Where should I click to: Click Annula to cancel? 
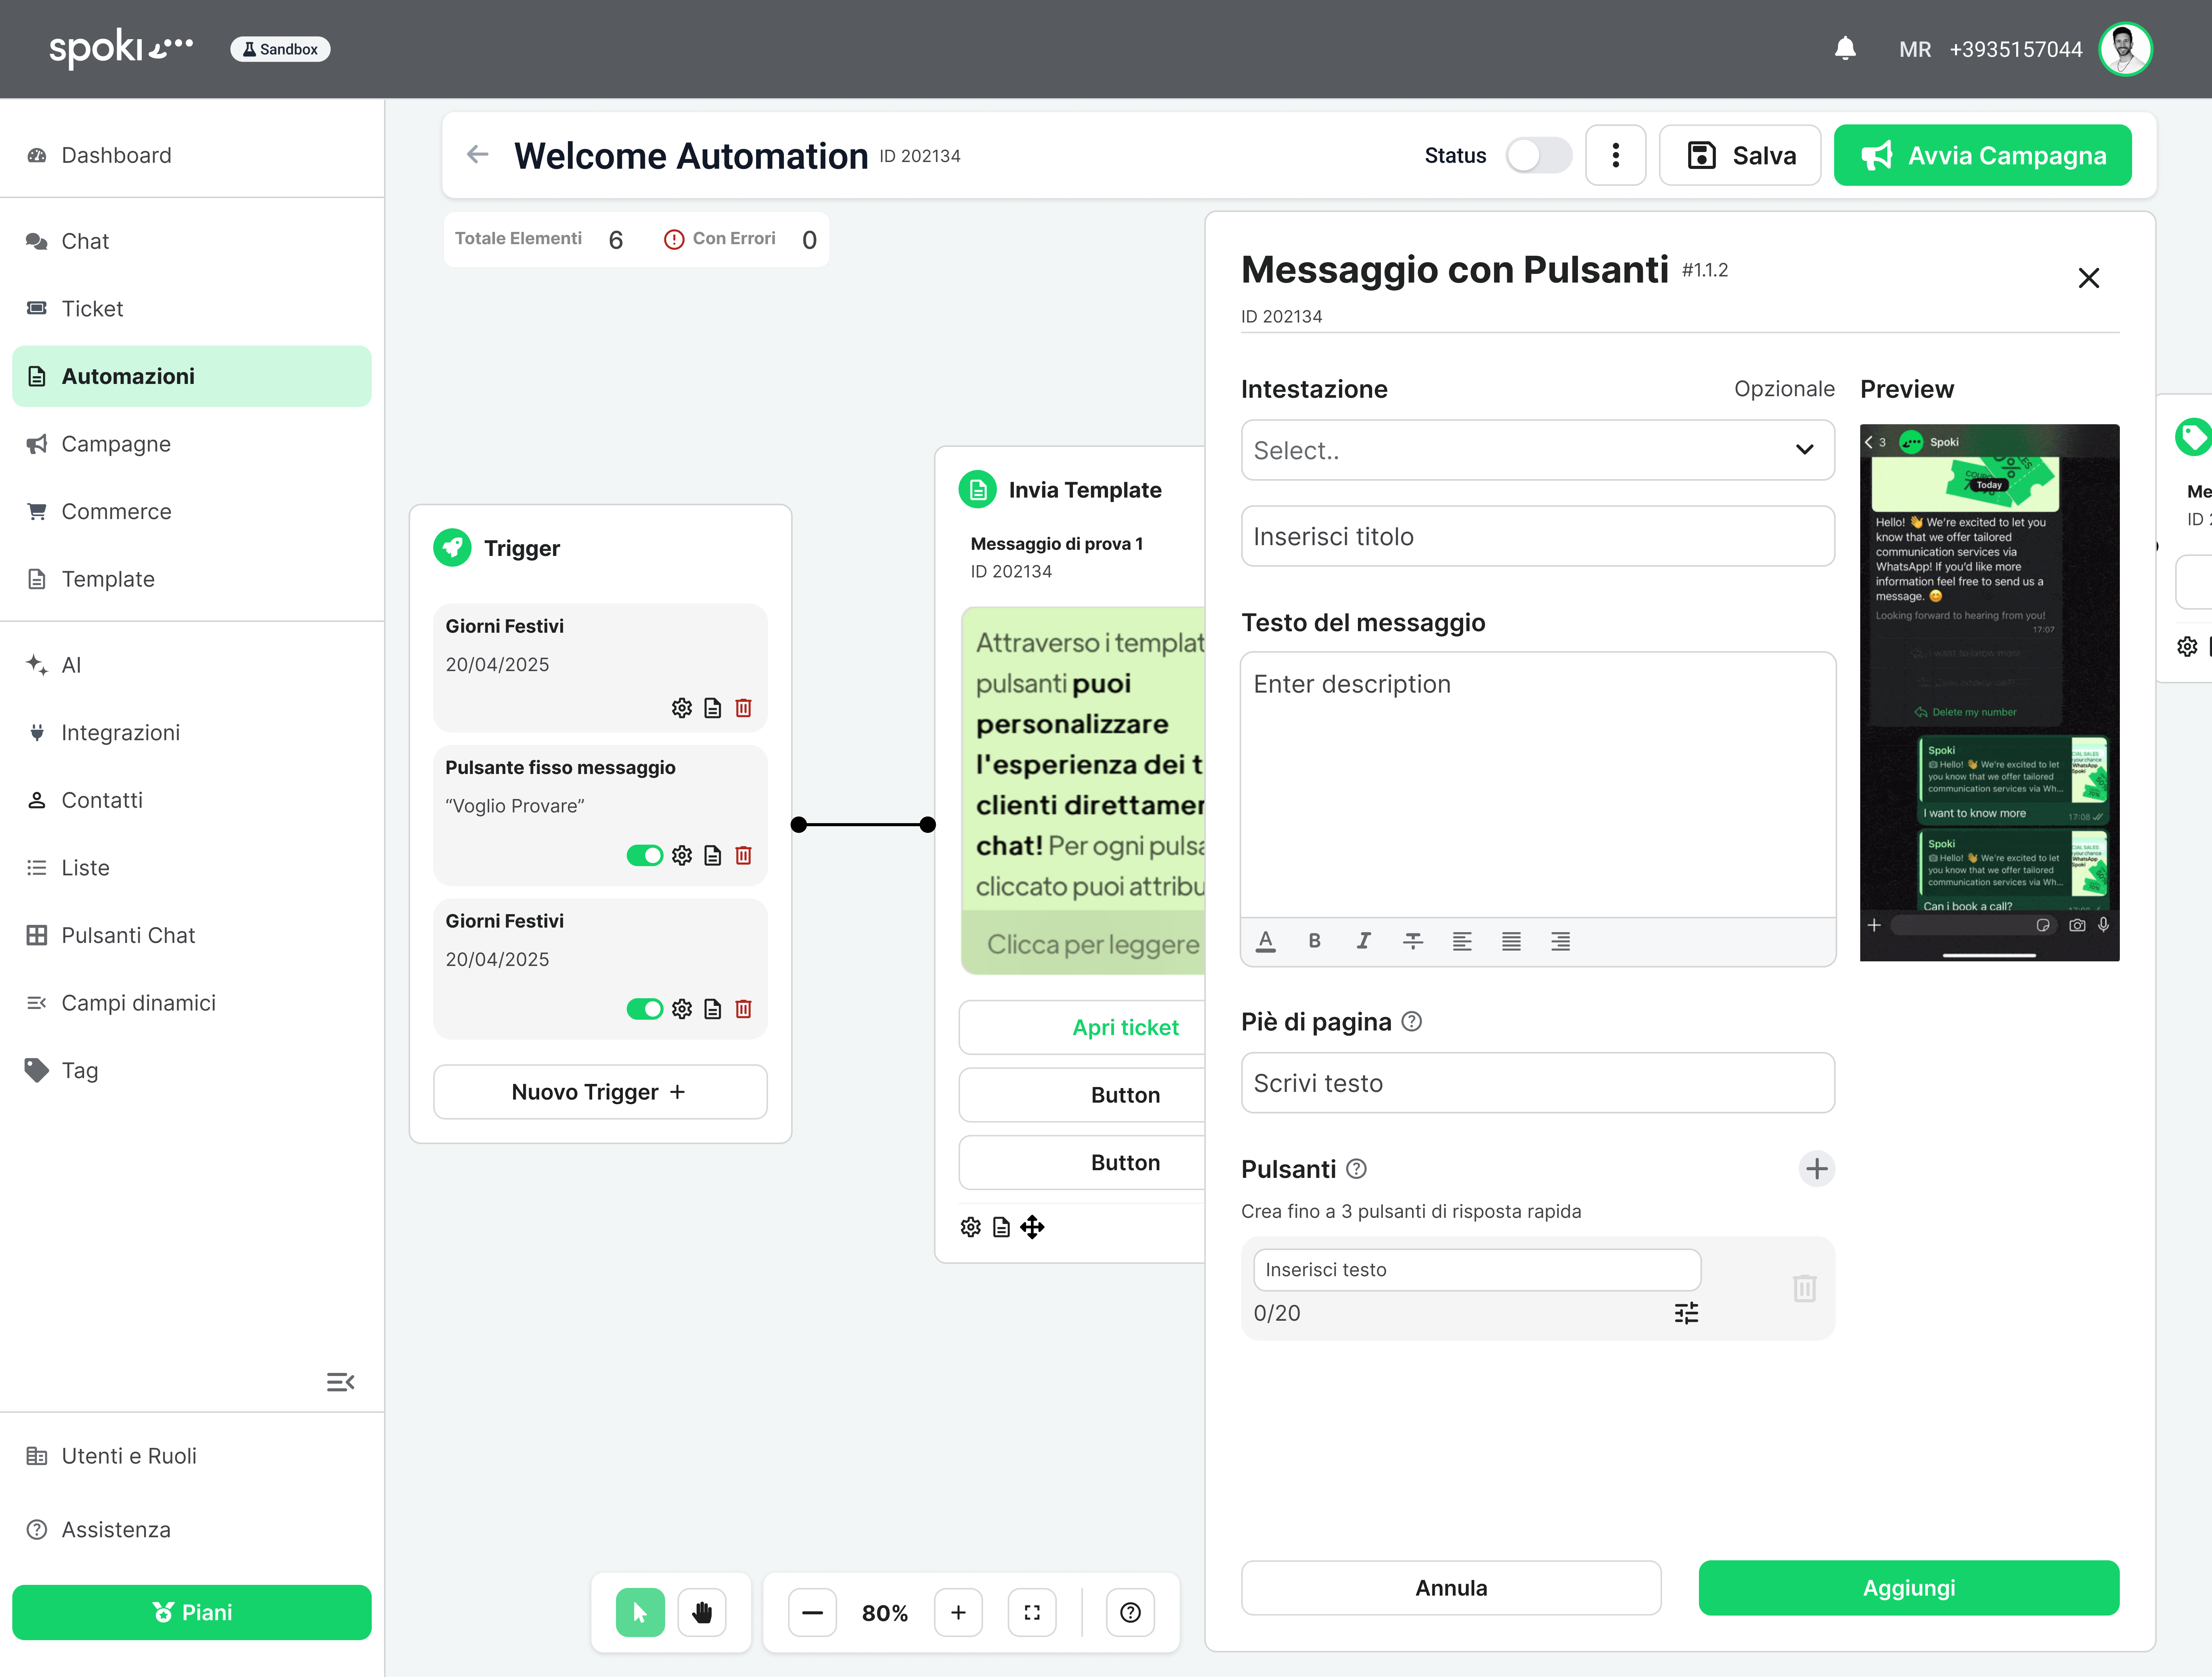pyautogui.click(x=1451, y=1587)
